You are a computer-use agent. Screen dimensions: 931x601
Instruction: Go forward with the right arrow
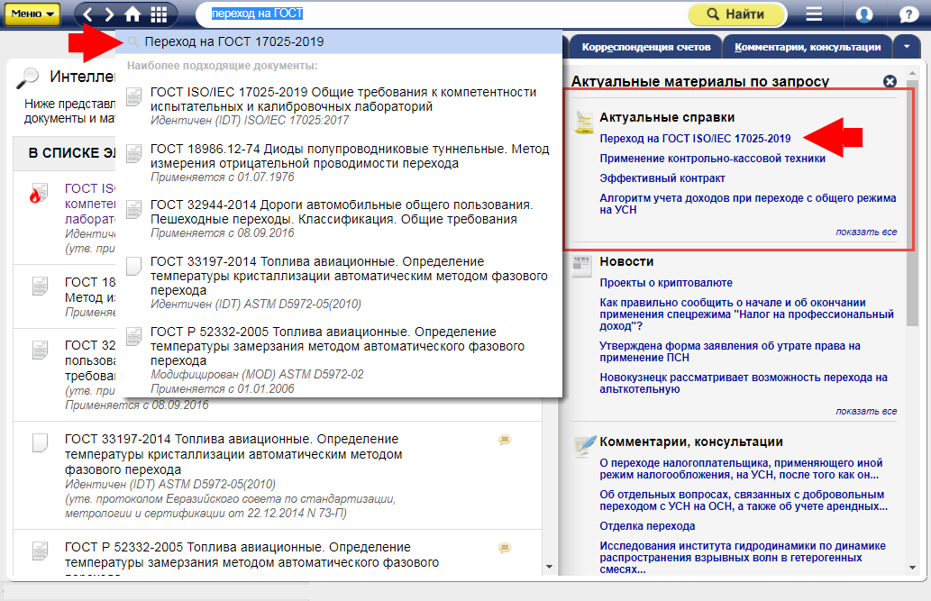(109, 14)
